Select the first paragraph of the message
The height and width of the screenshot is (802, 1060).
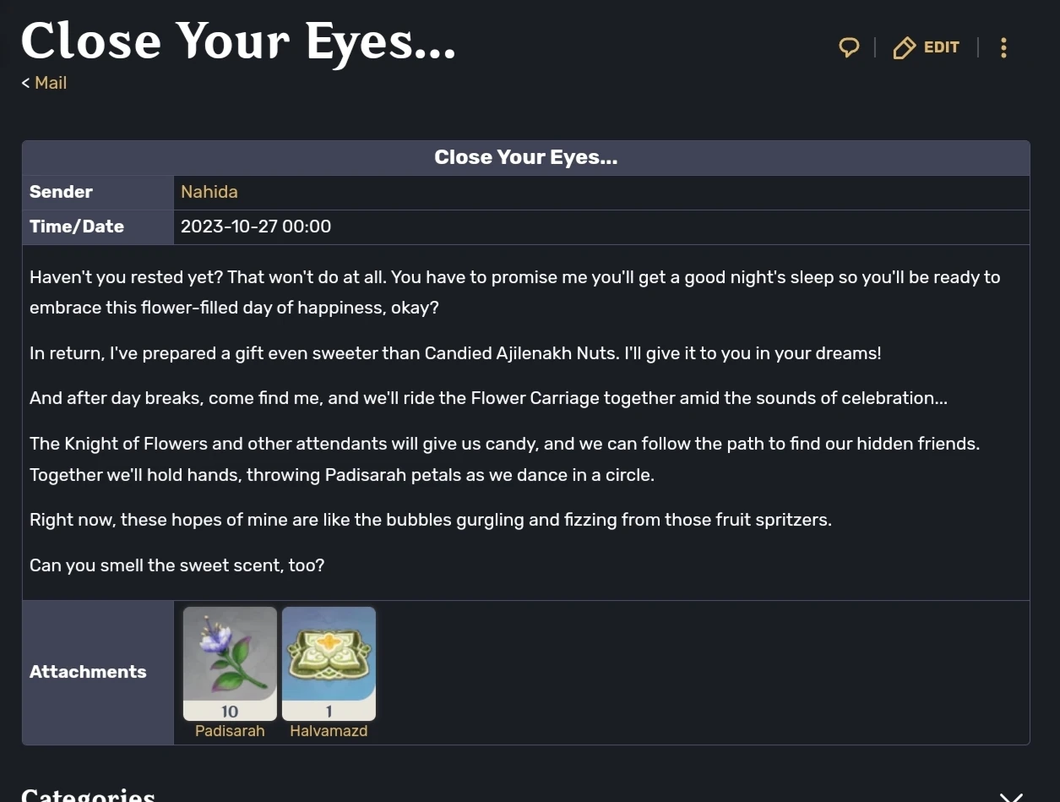(514, 292)
